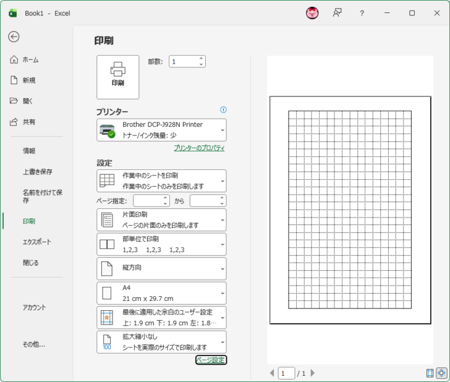450x382 pixels.
Task: Click the 100 scaling icon for 拡大縮小なし
Action: tap(107, 342)
